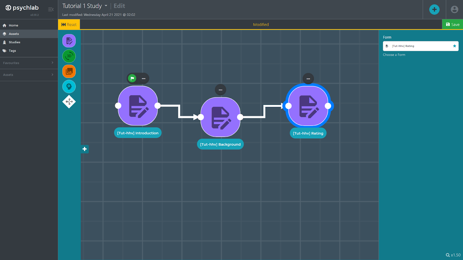Expand the Favourites section
The width and height of the screenshot is (463, 260).
pyautogui.click(x=29, y=63)
